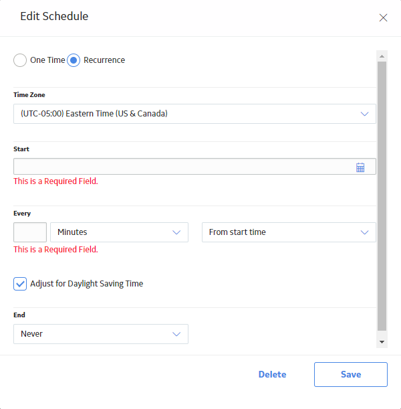This screenshot has width=401, height=409.
Task: Click the Save button
Action: pos(351,374)
